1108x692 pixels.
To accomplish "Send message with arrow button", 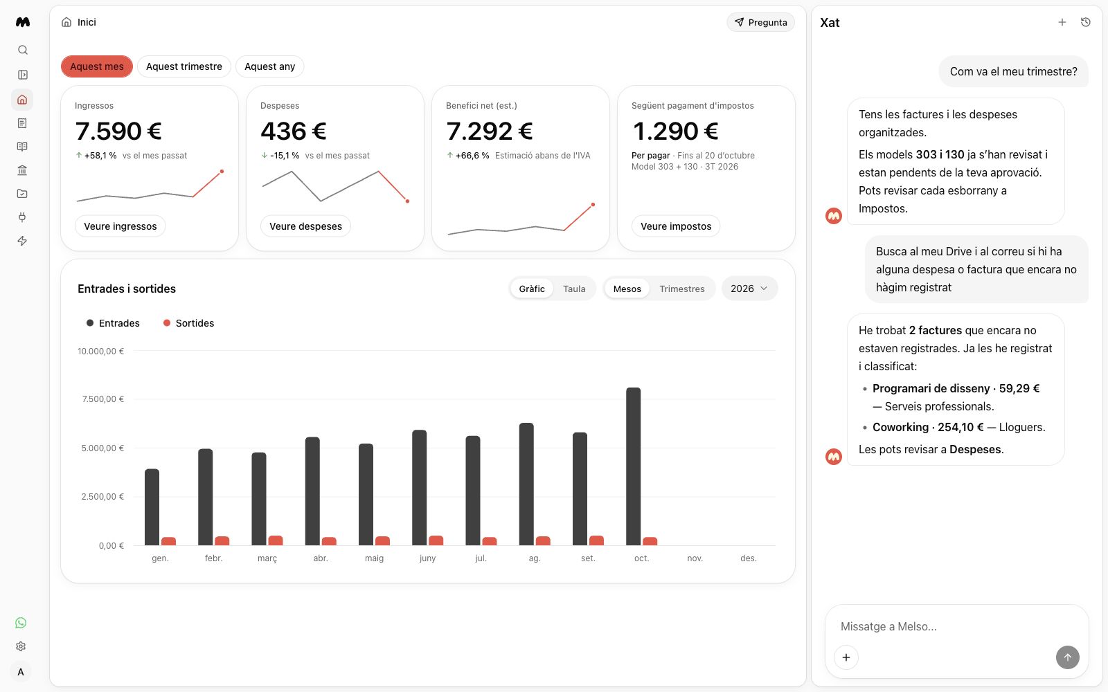I will pos(1067,657).
